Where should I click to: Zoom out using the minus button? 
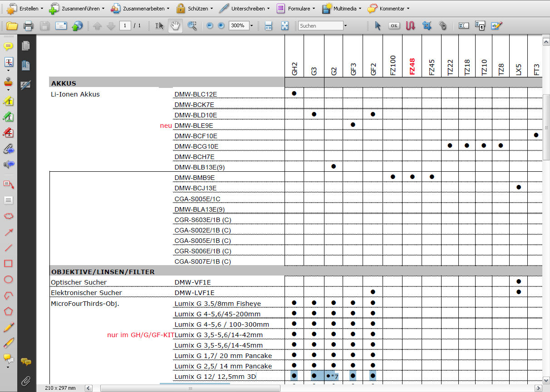pyautogui.click(x=210, y=26)
